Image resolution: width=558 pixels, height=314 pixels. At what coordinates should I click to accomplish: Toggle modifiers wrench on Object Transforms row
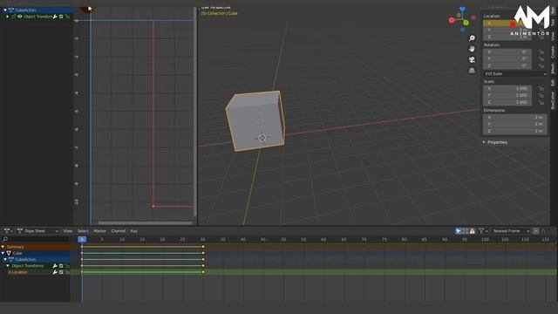55,266
